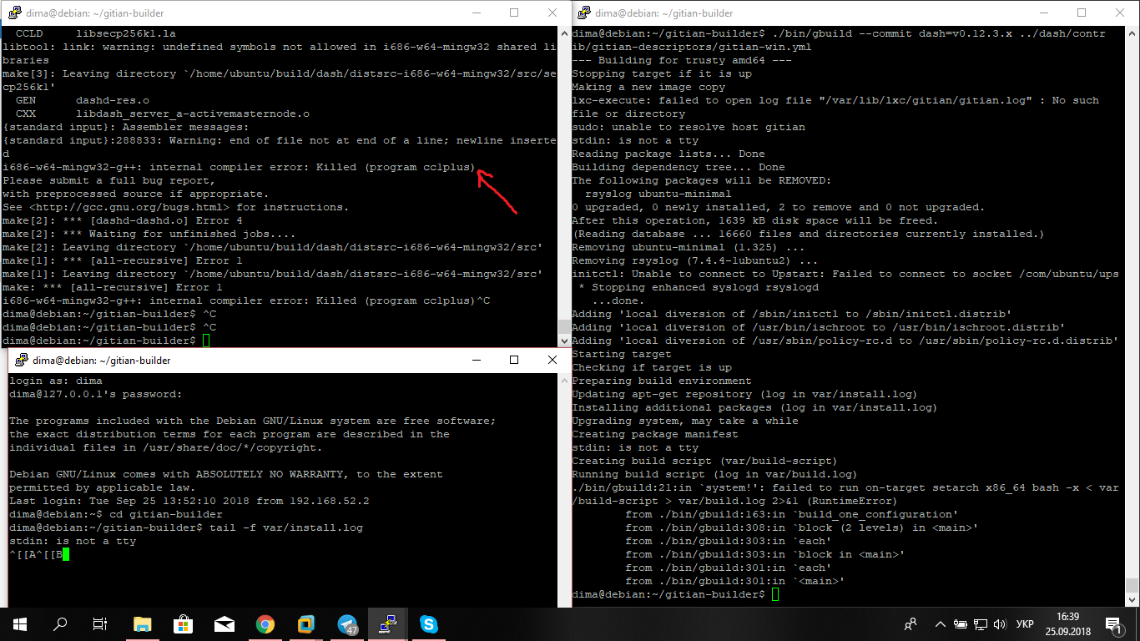Click scrollbar down arrow in top-left terminal
1140x641 pixels.
tap(564, 341)
